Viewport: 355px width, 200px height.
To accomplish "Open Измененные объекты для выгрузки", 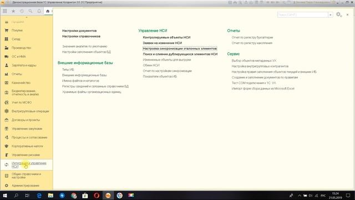I will click(167, 59).
